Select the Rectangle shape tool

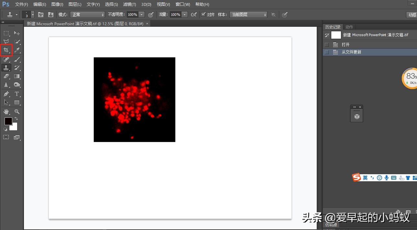tap(17, 103)
